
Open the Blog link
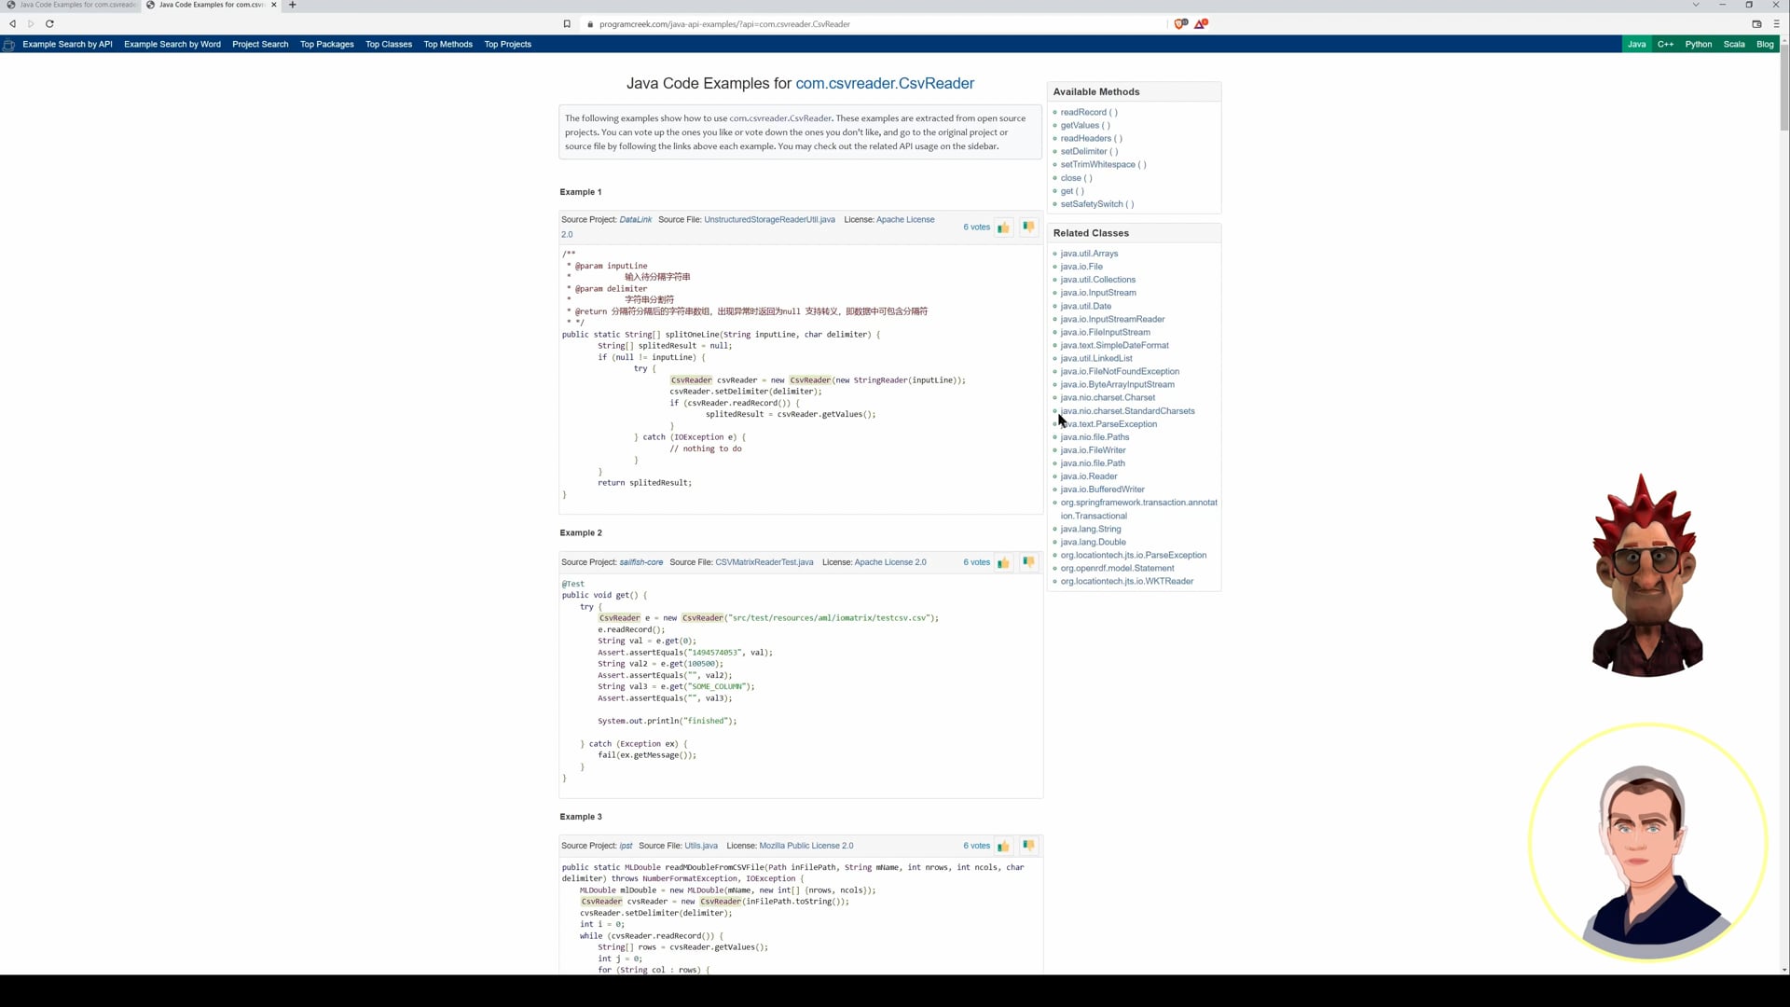[1765, 45]
